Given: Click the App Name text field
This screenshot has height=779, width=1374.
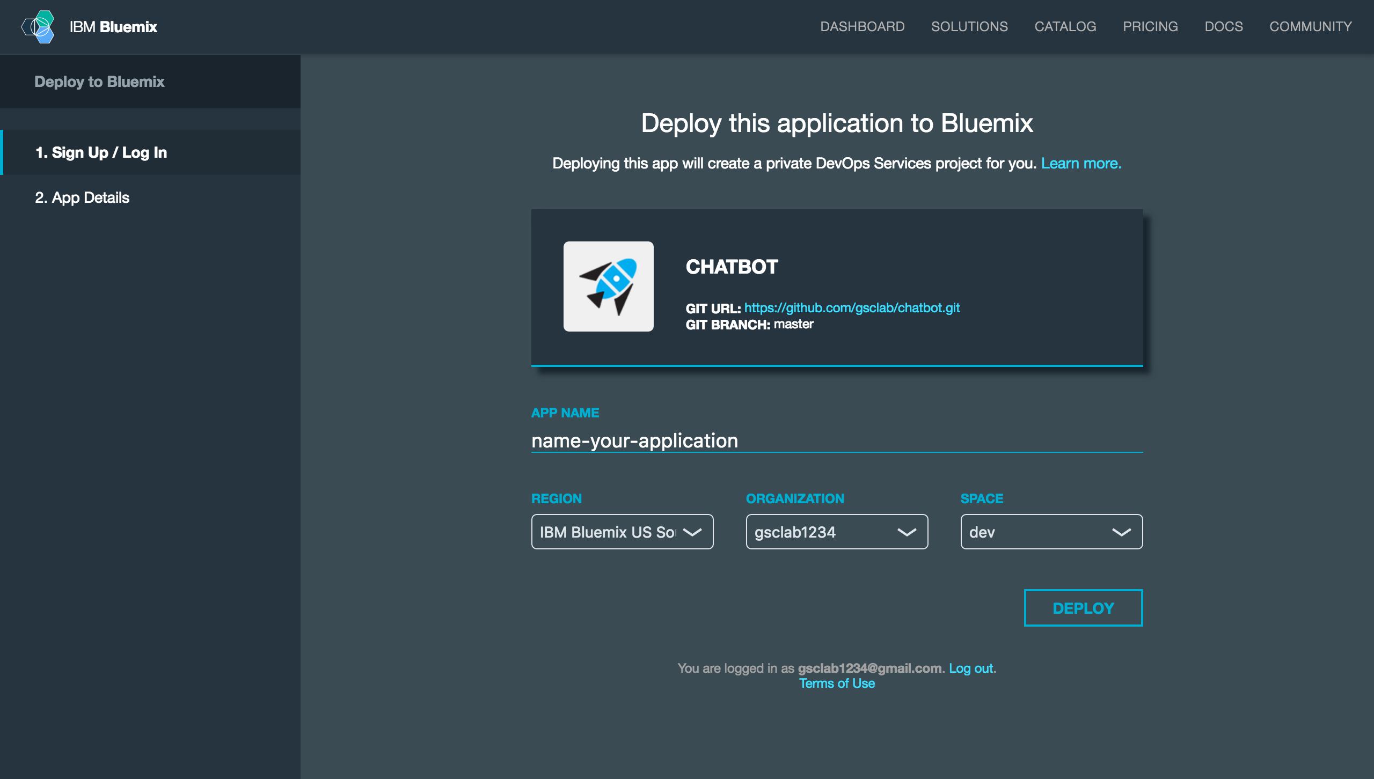Looking at the screenshot, I should click(x=836, y=440).
